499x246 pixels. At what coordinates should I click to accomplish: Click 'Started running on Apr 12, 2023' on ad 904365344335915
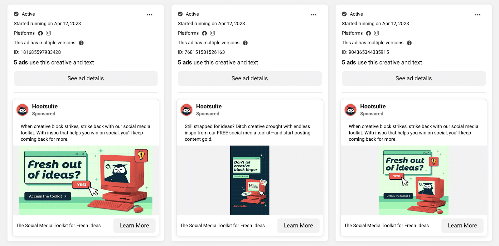click(375, 24)
